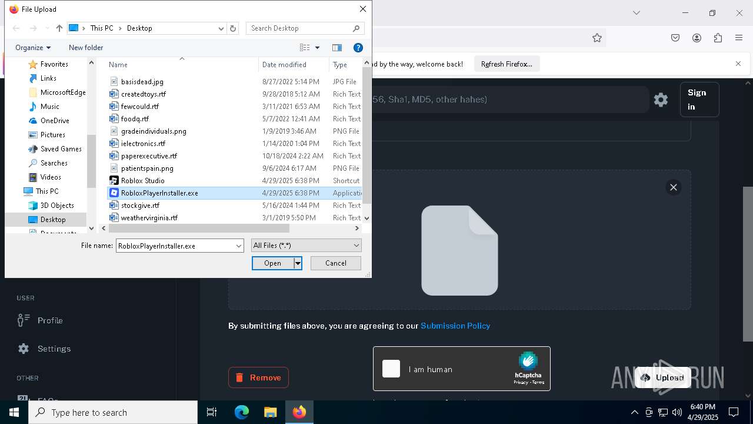The height and width of the screenshot is (424, 753).
Task: Select Desktop in navigation tree
Action: click(53, 220)
